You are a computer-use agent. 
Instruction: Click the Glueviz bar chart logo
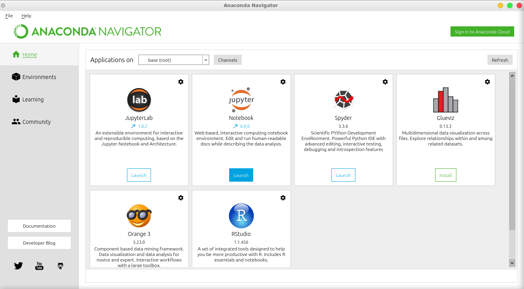coord(446,100)
